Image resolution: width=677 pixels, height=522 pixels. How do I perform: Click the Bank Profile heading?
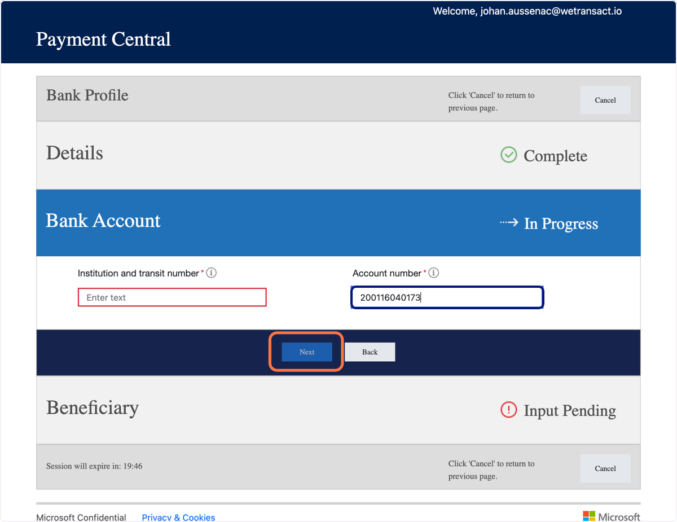(x=87, y=95)
